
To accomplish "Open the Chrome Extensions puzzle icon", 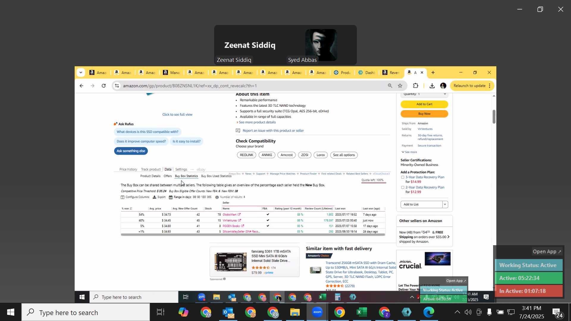I will [416, 86].
